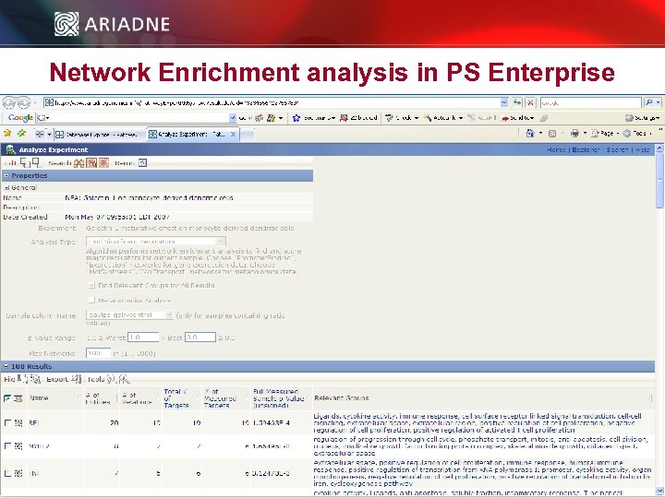Click the second Edit toolbar icon
The width and height of the screenshot is (665, 498).
[x=36, y=162]
